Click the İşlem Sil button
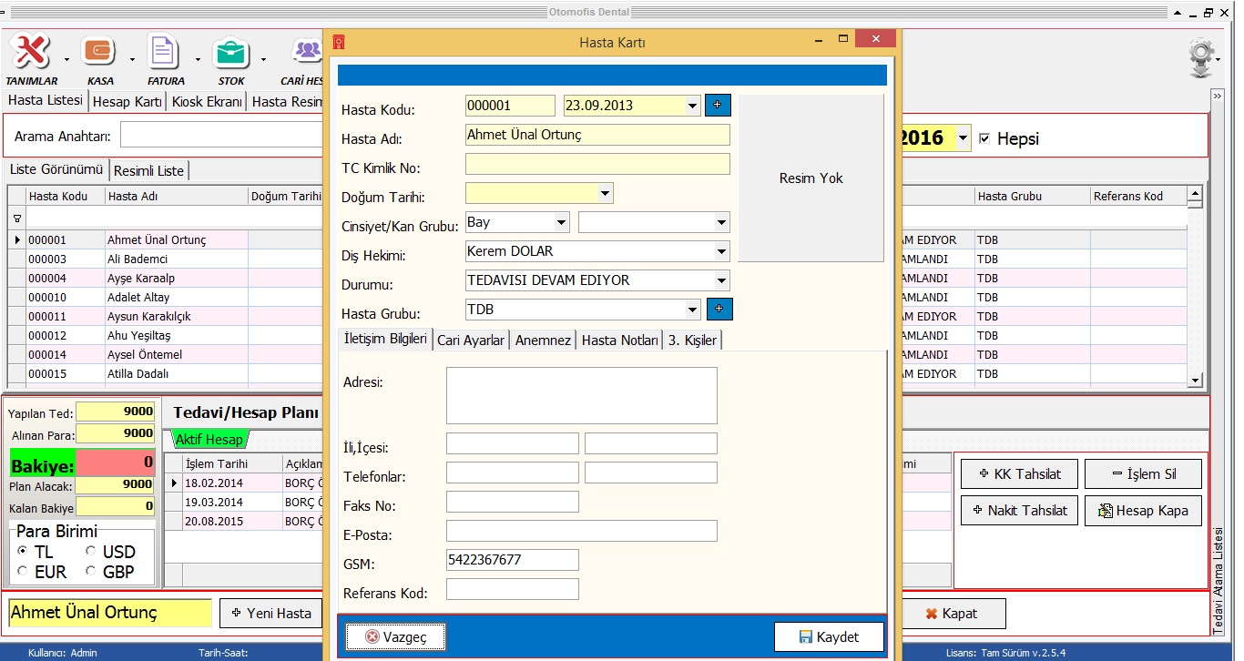Viewport: 1244px width, 661px height. coord(1143,473)
